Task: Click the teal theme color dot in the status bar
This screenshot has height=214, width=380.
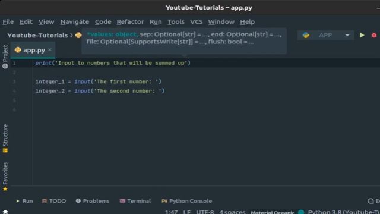Action: pyautogui.click(x=301, y=212)
